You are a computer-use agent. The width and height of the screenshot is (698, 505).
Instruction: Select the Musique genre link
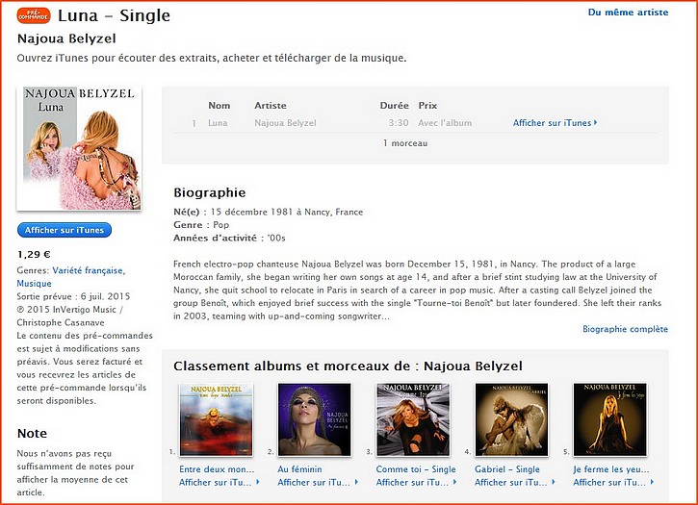(x=35, y=284)
